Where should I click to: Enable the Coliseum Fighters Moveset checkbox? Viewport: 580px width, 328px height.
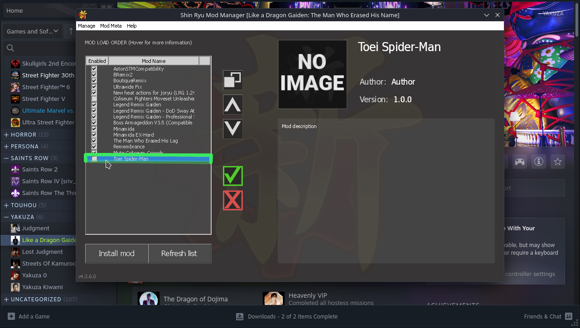click(x=94, y=99)
